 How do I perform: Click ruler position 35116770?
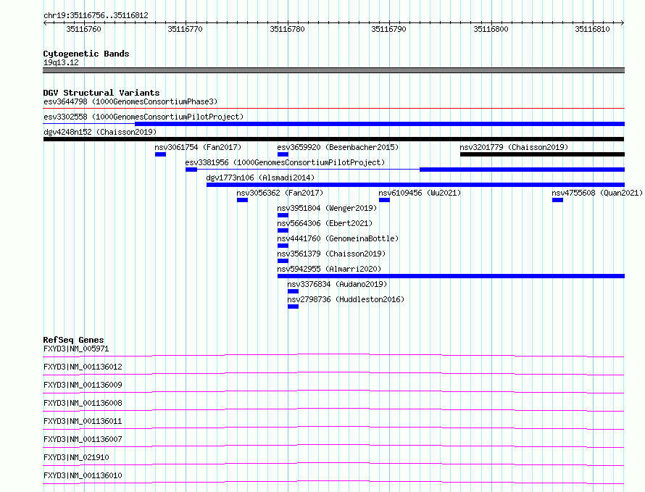point(185,29)
